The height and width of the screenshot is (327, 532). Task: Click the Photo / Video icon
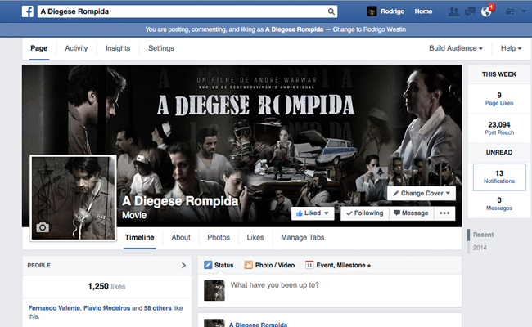248,265
